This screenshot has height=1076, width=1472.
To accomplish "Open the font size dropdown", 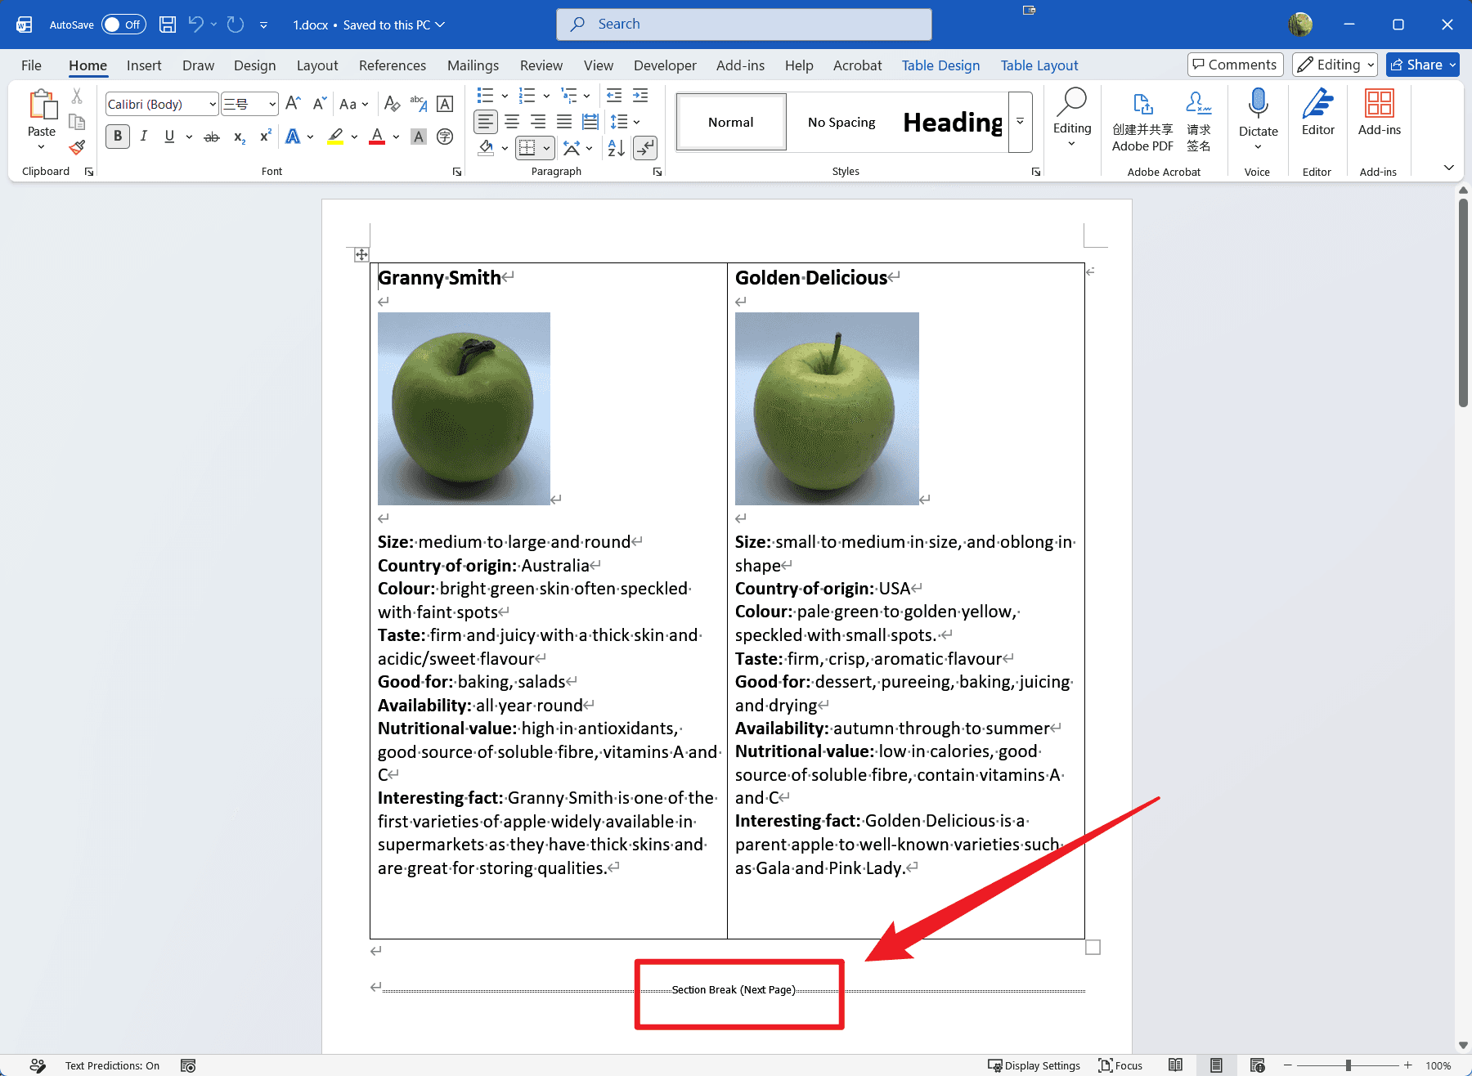I will [x=272, y=104].
